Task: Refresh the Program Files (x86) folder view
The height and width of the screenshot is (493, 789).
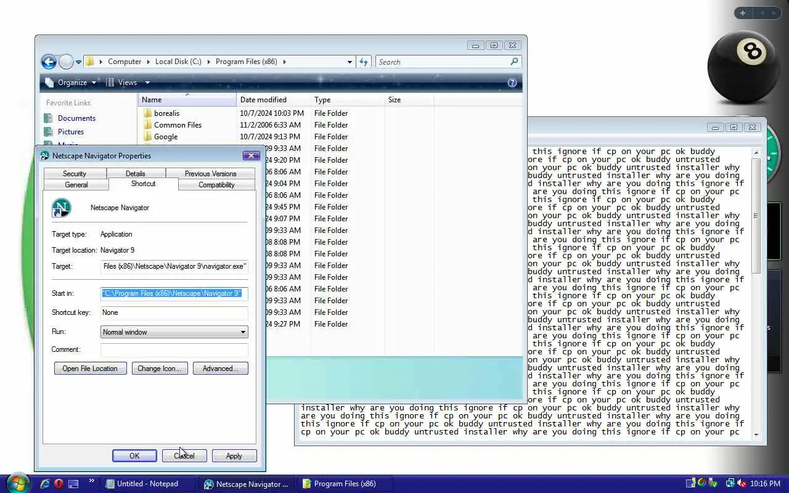Action: (x=364, y=62)
